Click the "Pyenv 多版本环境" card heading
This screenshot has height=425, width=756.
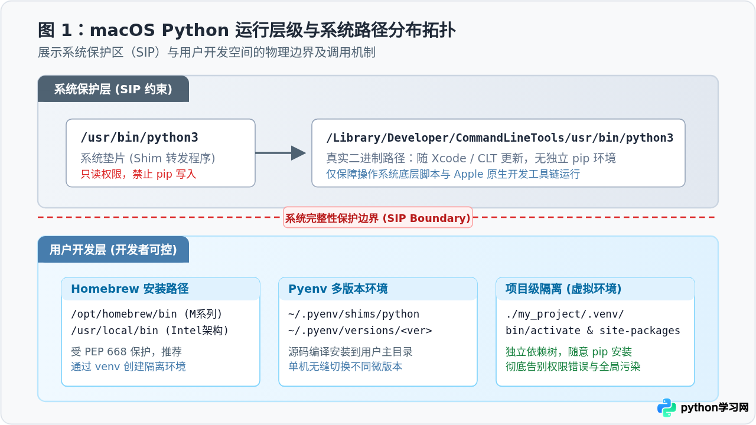[338, 289]
